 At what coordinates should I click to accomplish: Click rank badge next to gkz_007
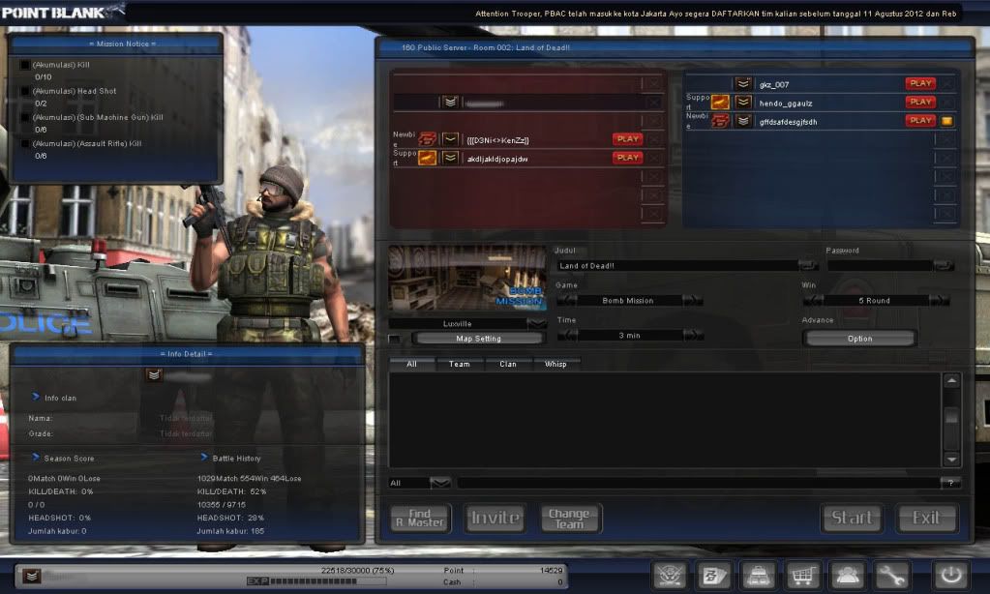[743, 83]
